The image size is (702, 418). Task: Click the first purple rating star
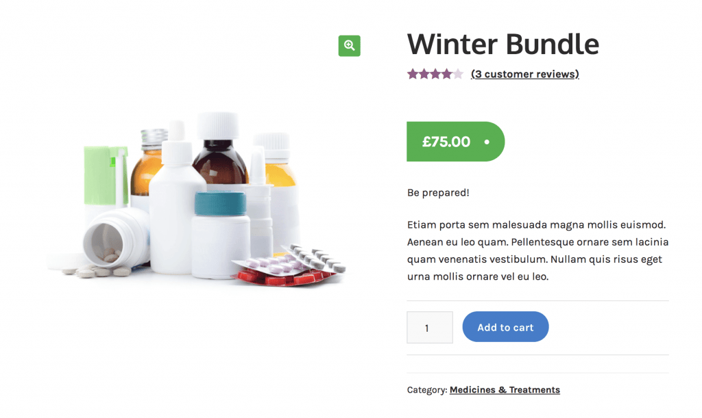412,74
